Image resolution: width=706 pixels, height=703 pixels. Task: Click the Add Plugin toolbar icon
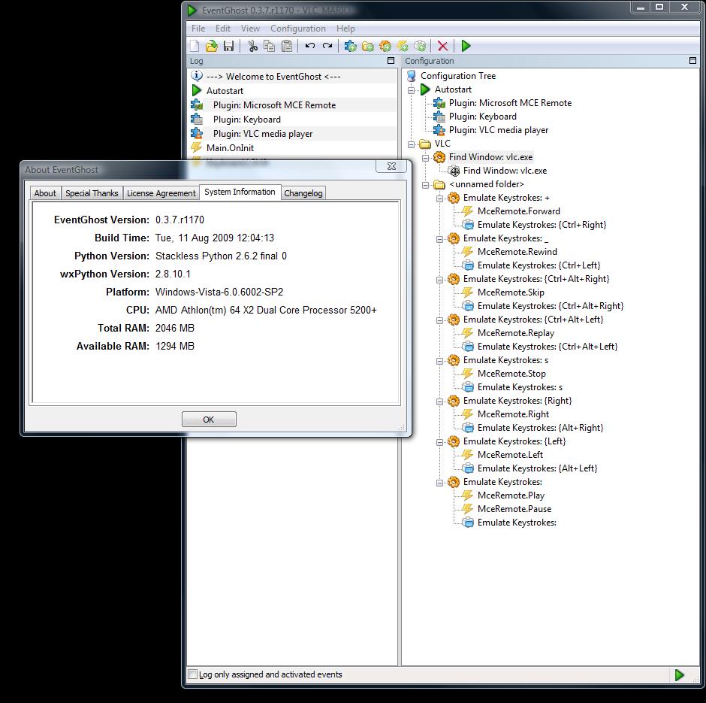[350, 46]
